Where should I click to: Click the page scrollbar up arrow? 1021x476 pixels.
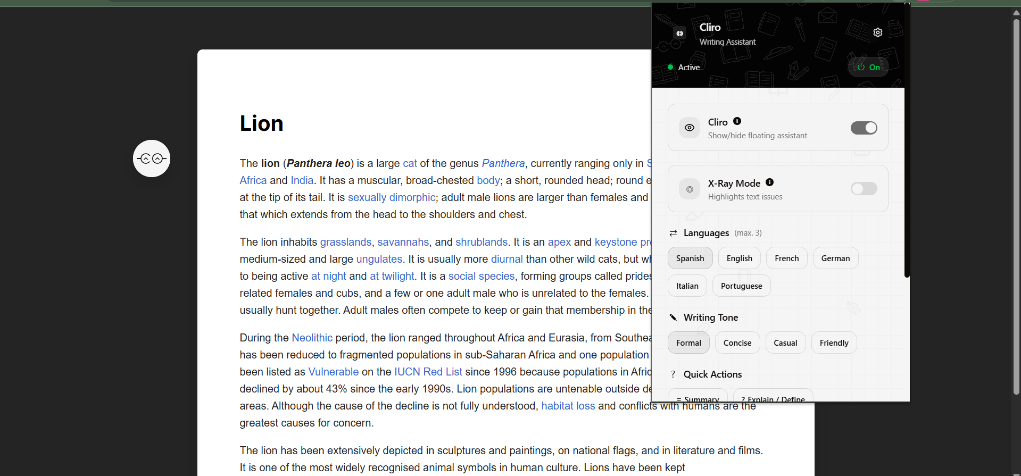click(1016, 13)
